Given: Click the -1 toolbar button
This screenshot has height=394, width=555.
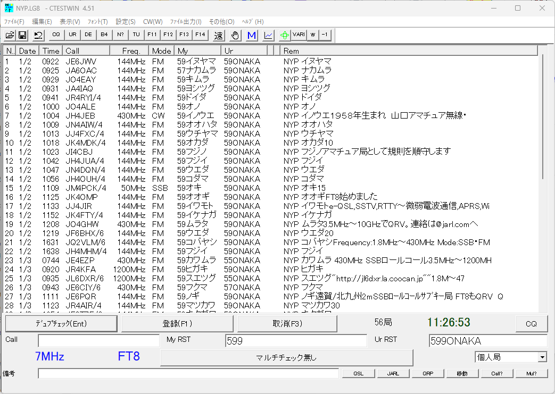Looking at the screenshot, I should (325, 35).
